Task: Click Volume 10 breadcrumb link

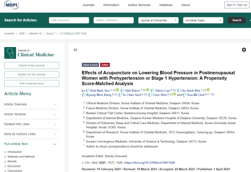Action: [x=35, y=34]
